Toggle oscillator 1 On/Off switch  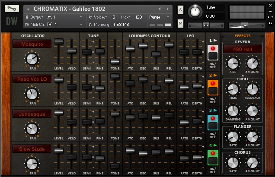pos(212,55)
